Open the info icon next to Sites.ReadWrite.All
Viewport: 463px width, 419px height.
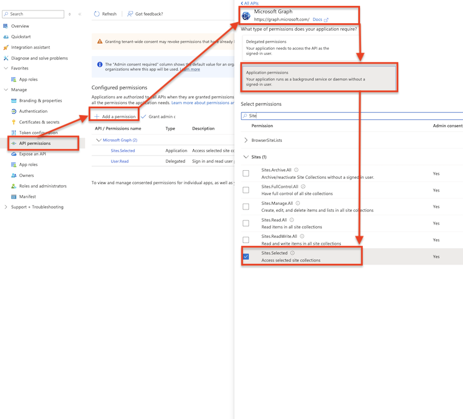point(302,236)
